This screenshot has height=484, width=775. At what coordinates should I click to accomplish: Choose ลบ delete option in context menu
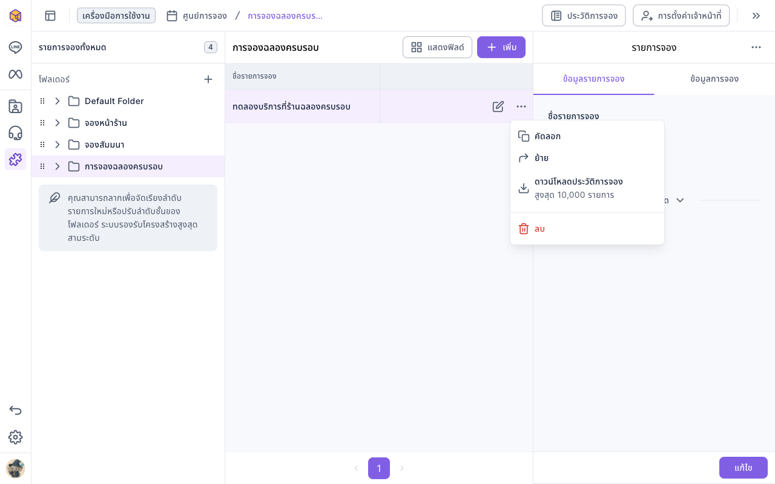pos(587,229)
